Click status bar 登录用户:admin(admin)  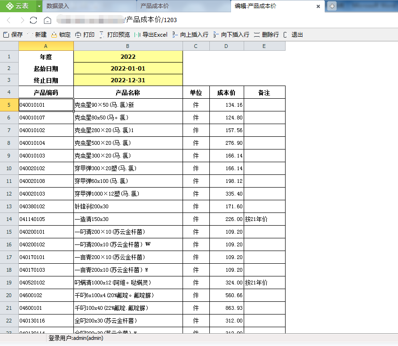[x=76, y=338]
